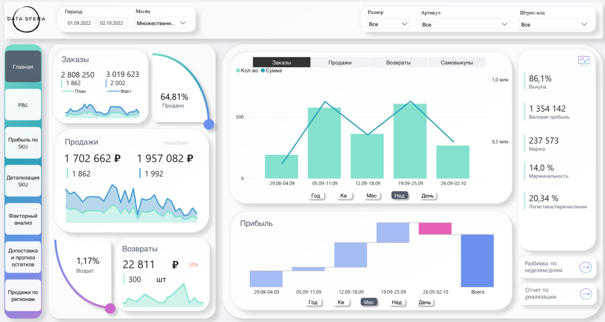Click the 86,1% Выкупа value
This screenshot has width=605, height=322.
[x=540, y=78]
